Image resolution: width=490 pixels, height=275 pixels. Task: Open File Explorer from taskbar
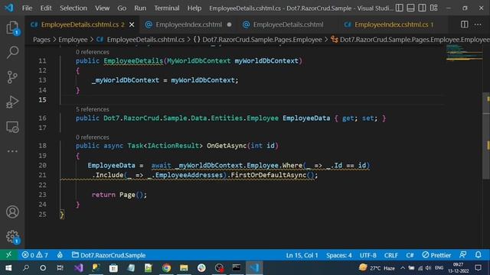point(184,268)
